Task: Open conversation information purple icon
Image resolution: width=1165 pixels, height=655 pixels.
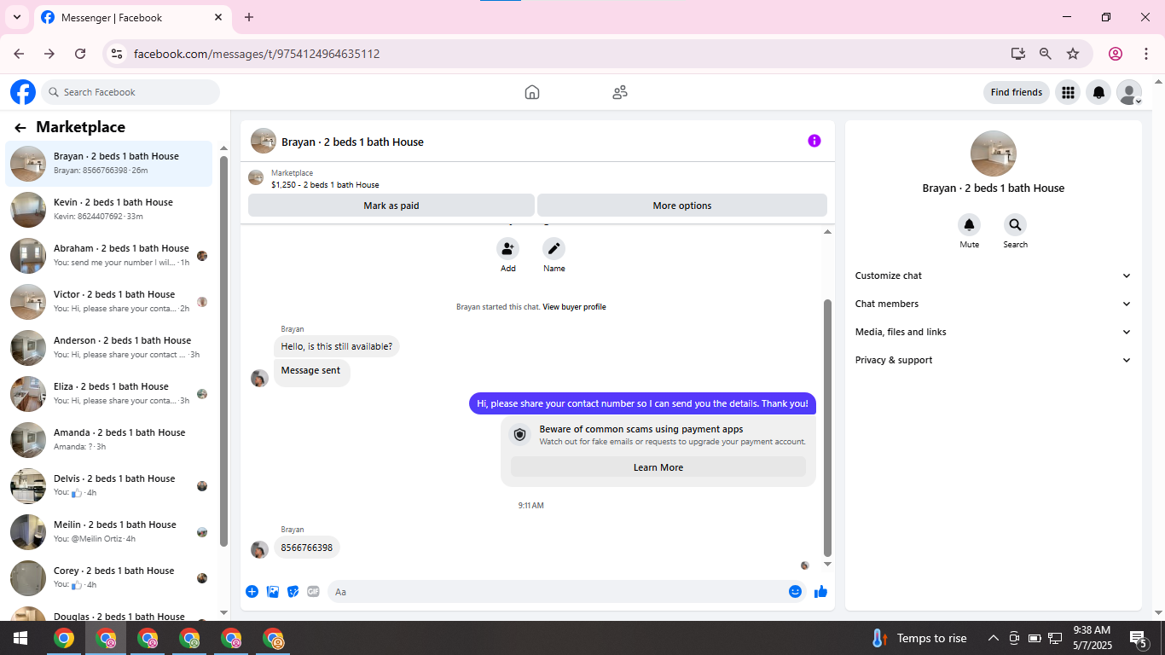Action: coord(814,141)
